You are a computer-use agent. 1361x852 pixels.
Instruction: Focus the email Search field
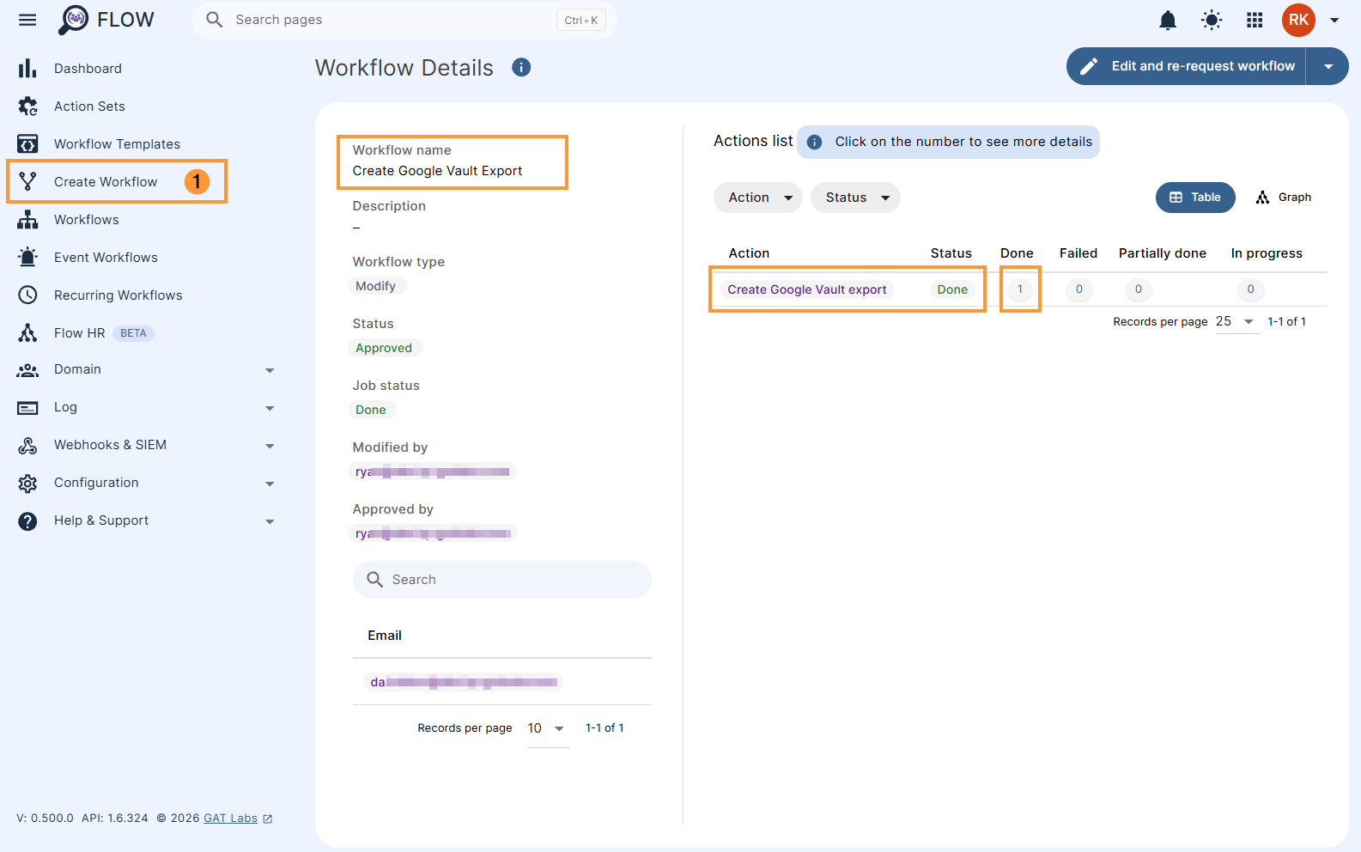[501, 580]
